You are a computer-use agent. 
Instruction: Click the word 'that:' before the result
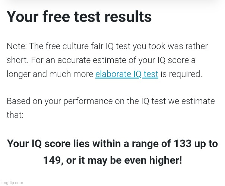tap(15, 115)
